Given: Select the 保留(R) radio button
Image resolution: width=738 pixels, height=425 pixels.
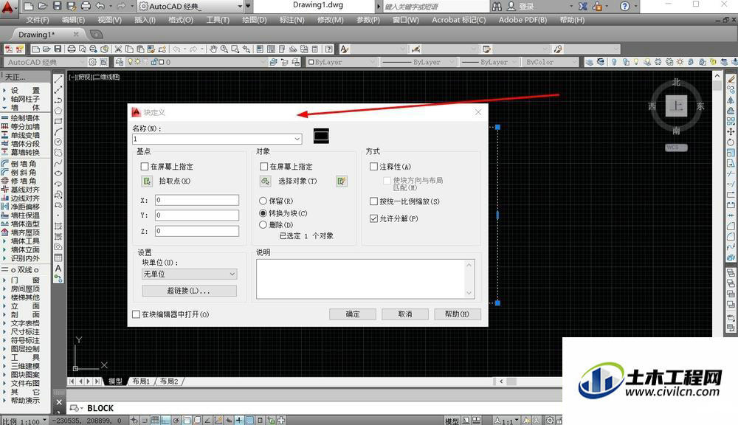Looking at the screenshot, I should click(263, 201).
